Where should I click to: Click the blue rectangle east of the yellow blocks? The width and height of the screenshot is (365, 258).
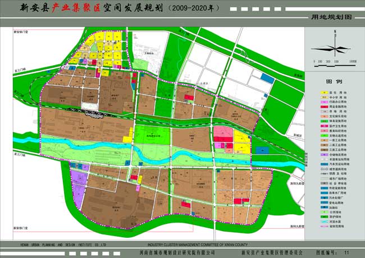point(262,150)
